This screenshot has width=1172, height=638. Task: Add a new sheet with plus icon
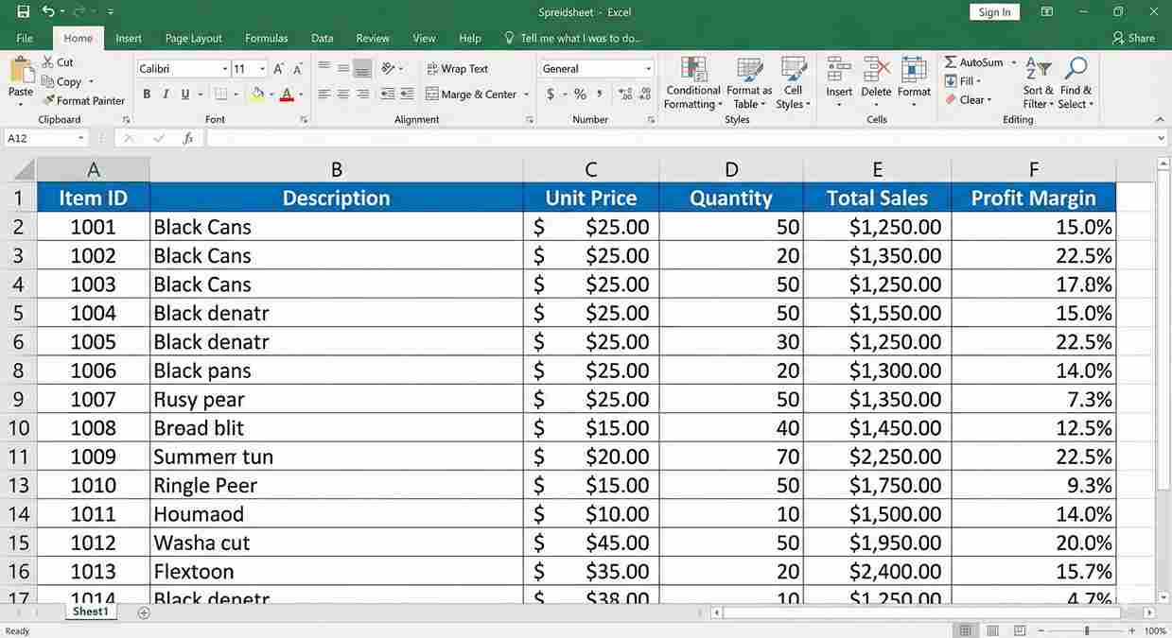click(x=144, y=612)
